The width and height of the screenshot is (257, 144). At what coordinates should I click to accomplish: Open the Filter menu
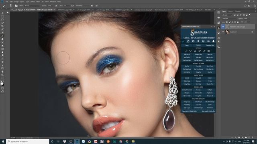click(x=38, y=2)
